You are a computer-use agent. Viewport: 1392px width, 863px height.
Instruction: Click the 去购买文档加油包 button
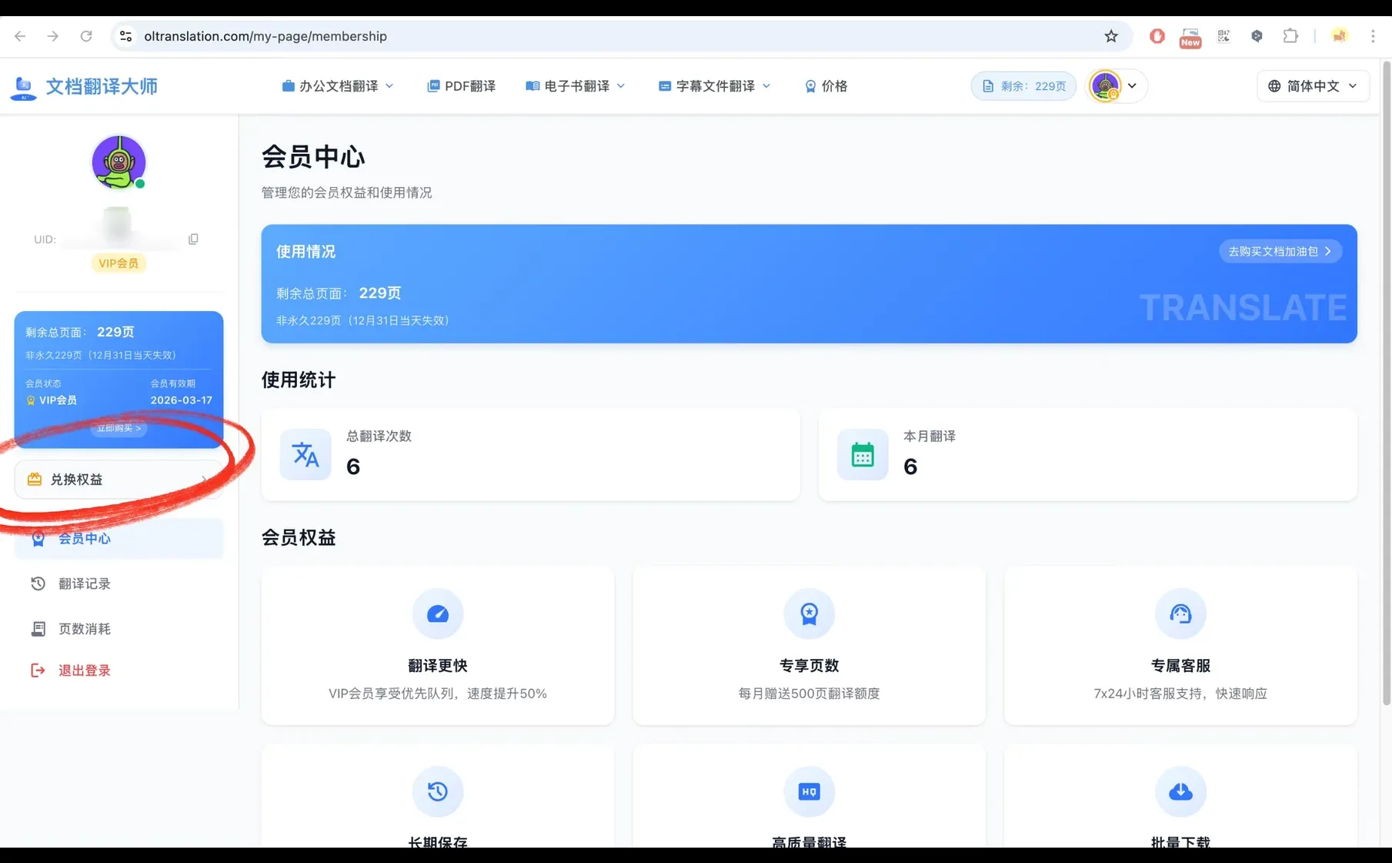[x=1279, y=251]
